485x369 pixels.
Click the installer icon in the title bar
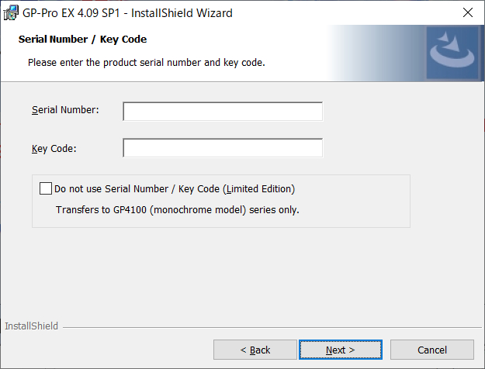click(x=11, y=13)
